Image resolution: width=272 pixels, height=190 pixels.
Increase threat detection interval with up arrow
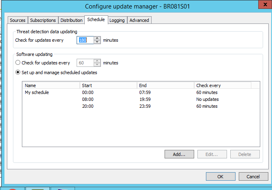click(97, 38)
